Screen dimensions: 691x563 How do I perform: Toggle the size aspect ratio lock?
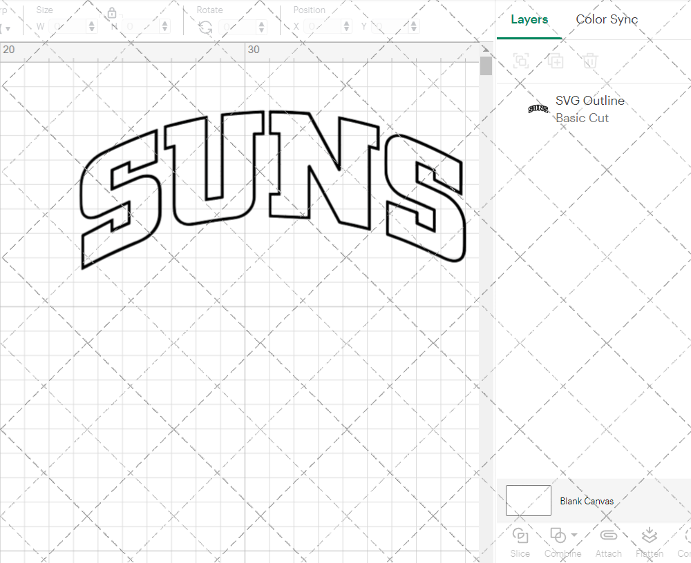click(x=112, y=12)
